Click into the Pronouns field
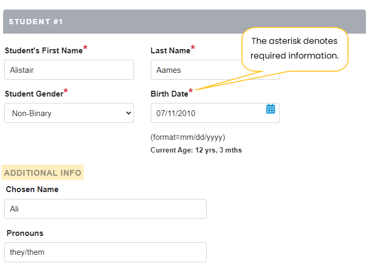The width and height of the screenshot is (368, 267). [x=105, y=252]
